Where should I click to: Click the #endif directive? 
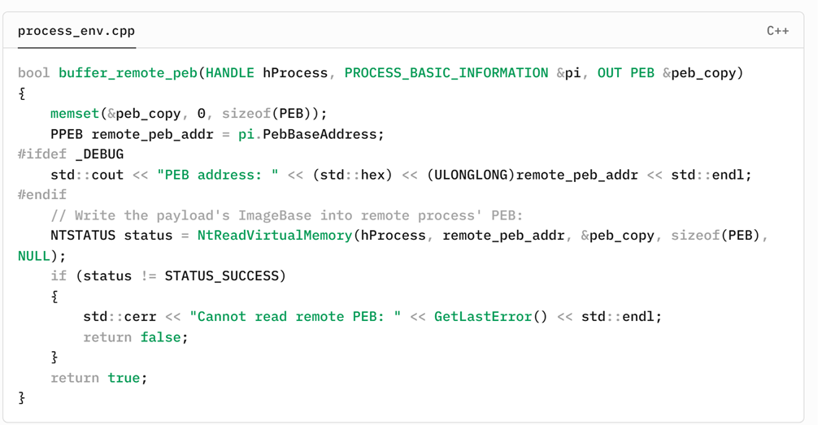pos(42,195)
